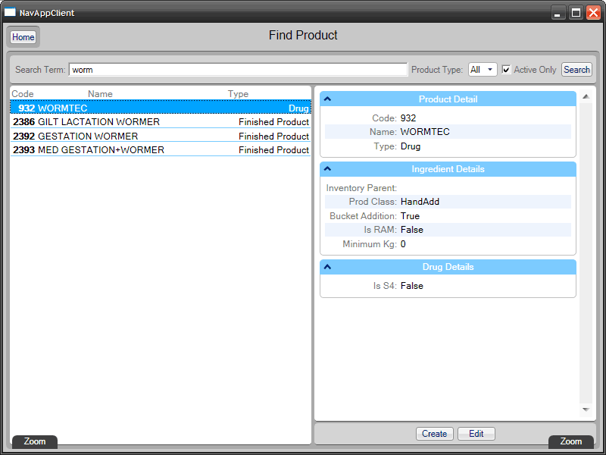Click the left Zoom tab under the list
This screenshot has width=606, height=455.
tap(35, 441)
